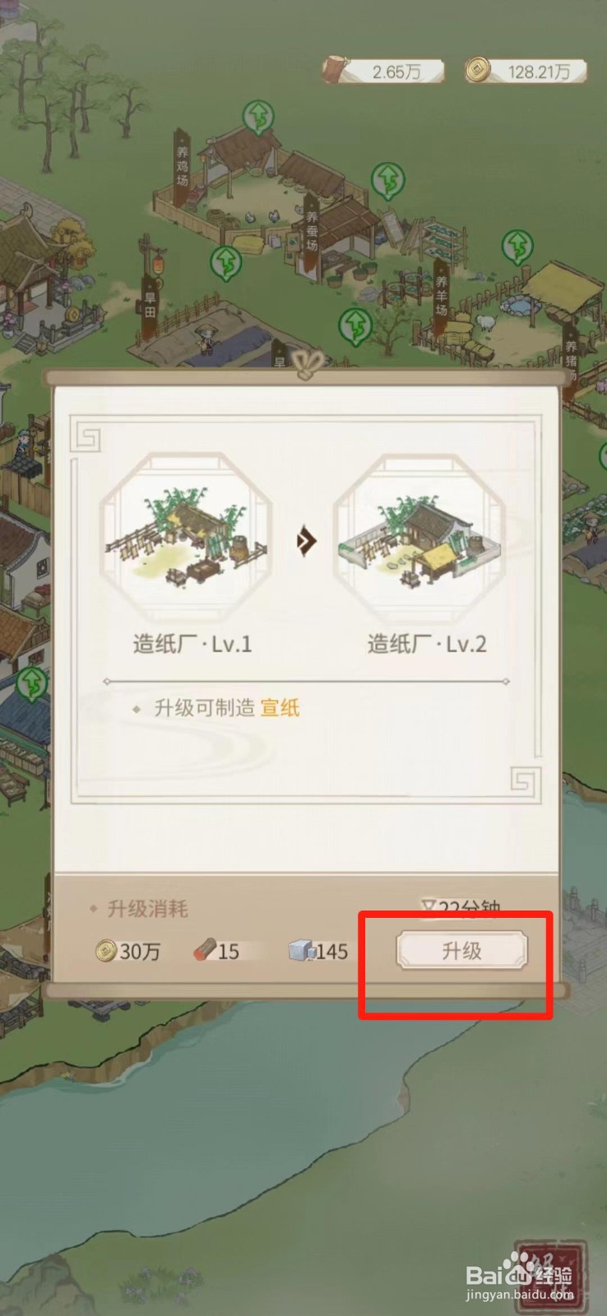
Task: Tap the green upgrade arrow above 养羊场
Action: coord(518,247)
